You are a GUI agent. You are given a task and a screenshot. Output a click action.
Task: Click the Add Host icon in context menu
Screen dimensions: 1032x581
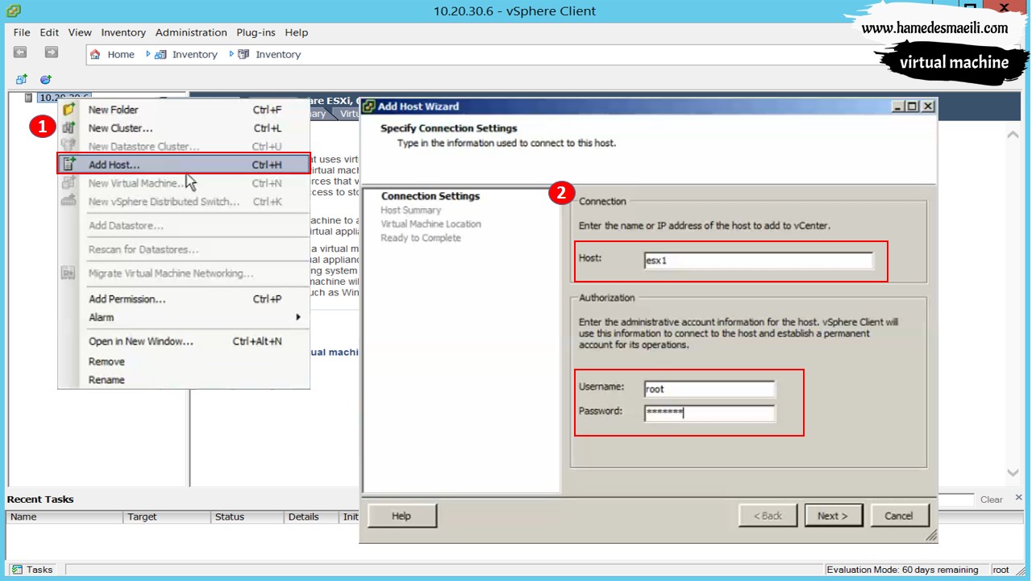(69, 164)
